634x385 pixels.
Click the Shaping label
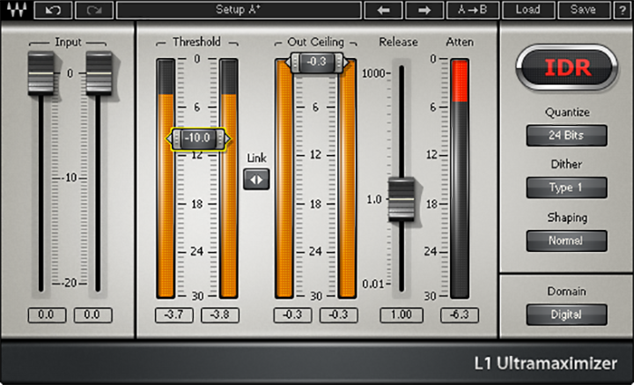point(567,218)
